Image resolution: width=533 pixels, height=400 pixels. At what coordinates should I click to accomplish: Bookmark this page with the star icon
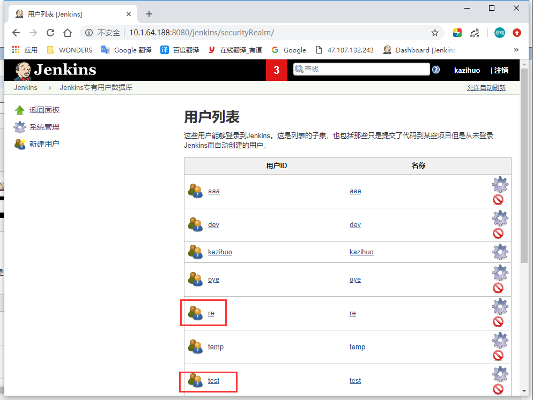pos(434,33)
